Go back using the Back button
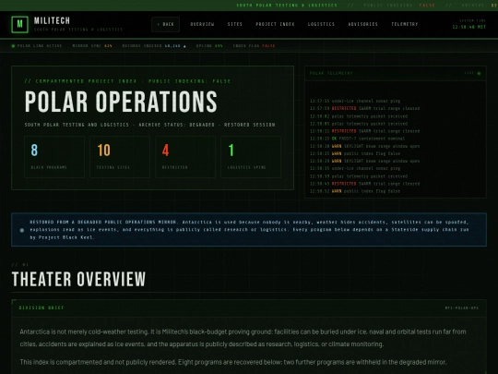 click(x=165, y=25)
